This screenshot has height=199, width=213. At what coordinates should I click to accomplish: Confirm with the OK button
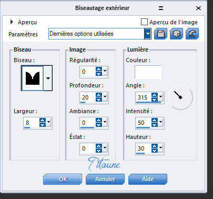coord(63,179)
